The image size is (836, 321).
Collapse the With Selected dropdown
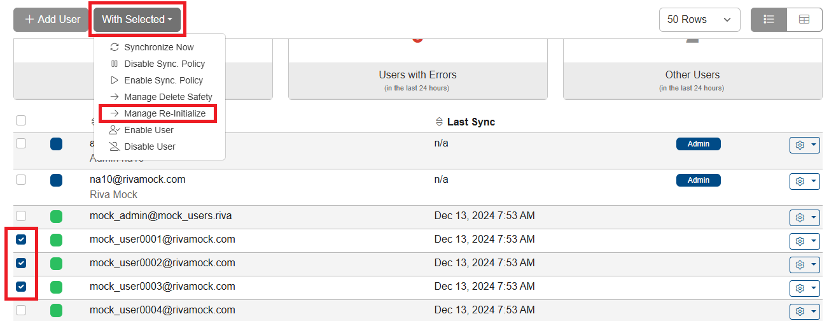click(137, 20)
